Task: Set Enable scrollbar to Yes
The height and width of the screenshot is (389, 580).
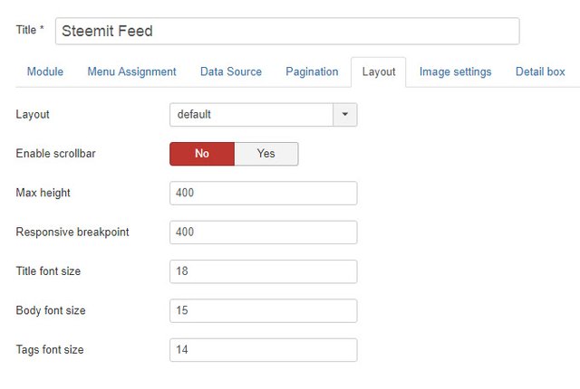Action: 266,154
